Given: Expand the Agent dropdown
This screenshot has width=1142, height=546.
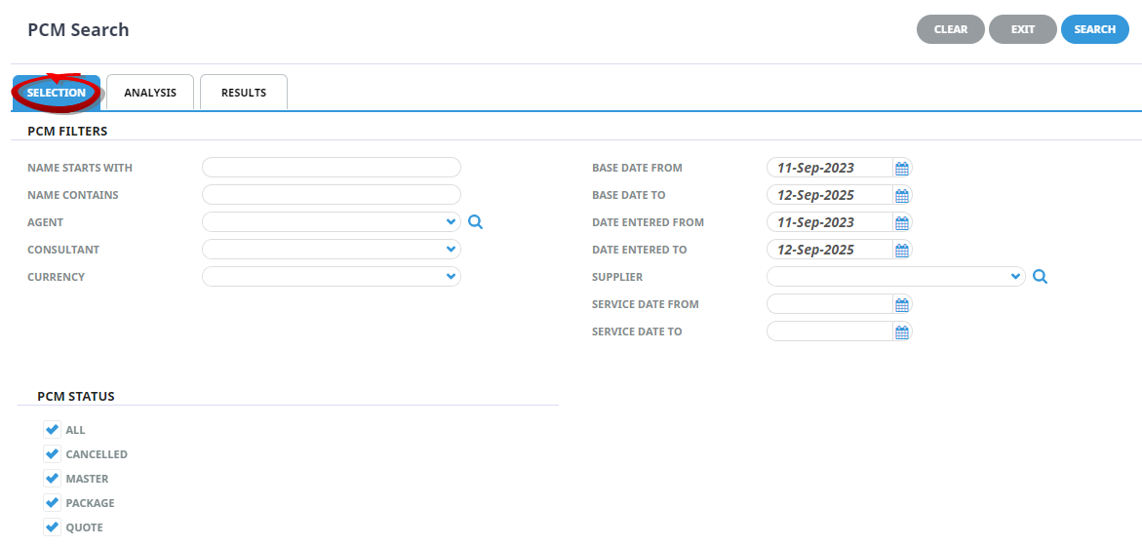Looking at the screenshot, I should [332, 222].
